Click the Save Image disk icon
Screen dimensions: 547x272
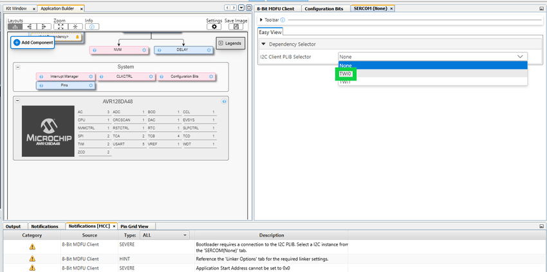click(x=236, y=27)
